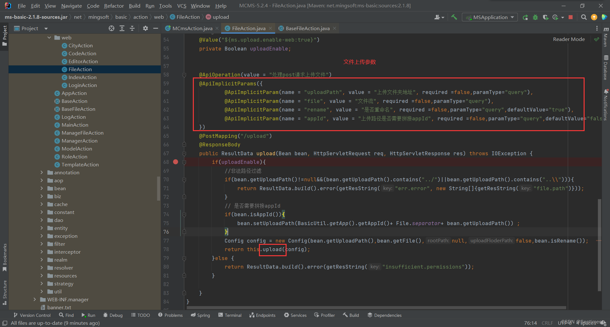The height and width of the screenshot is (327, 610).
Task: Click the line separator CRLF in status bar
Action: 547,323
